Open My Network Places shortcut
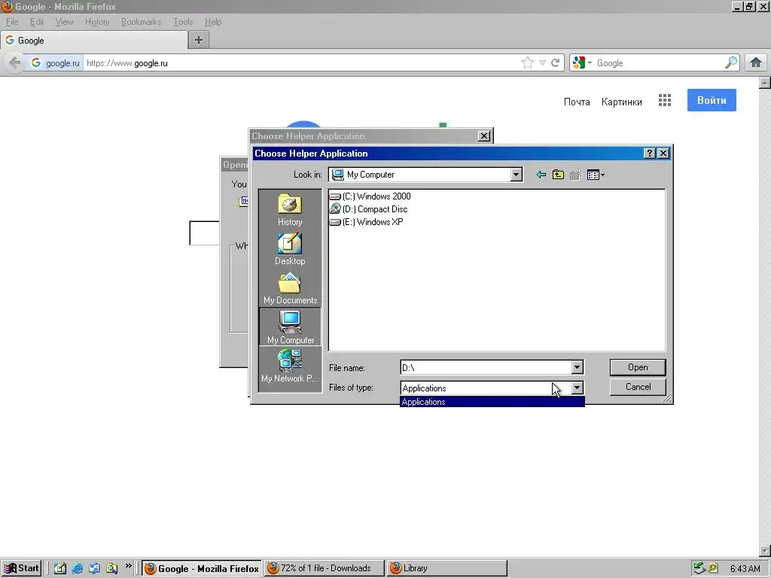This screenshot has height=578, width=771. (290, 367)
